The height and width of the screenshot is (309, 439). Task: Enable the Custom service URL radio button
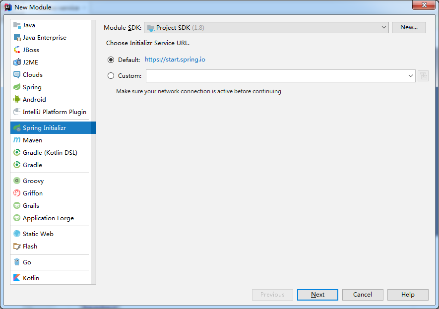click(111, 75)
